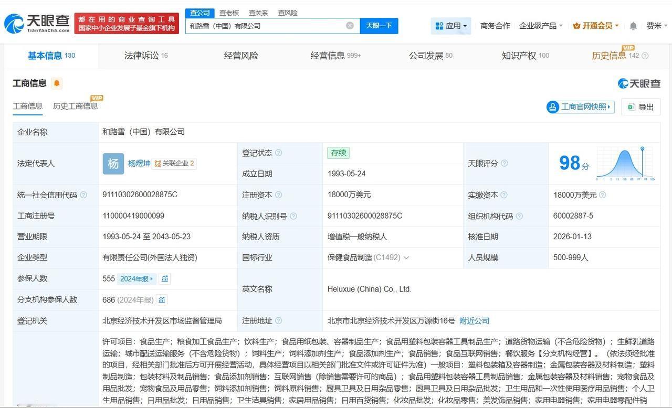Image resolution: width=672 pixels, height=408 pixels.
Task: Click 工商注册号 value 110000419000099
Action: point(133,216)
